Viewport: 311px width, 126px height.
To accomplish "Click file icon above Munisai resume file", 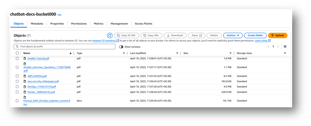I will point(25,97).
